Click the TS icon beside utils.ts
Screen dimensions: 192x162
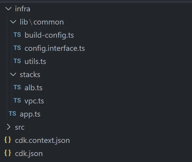click(17, 61)
